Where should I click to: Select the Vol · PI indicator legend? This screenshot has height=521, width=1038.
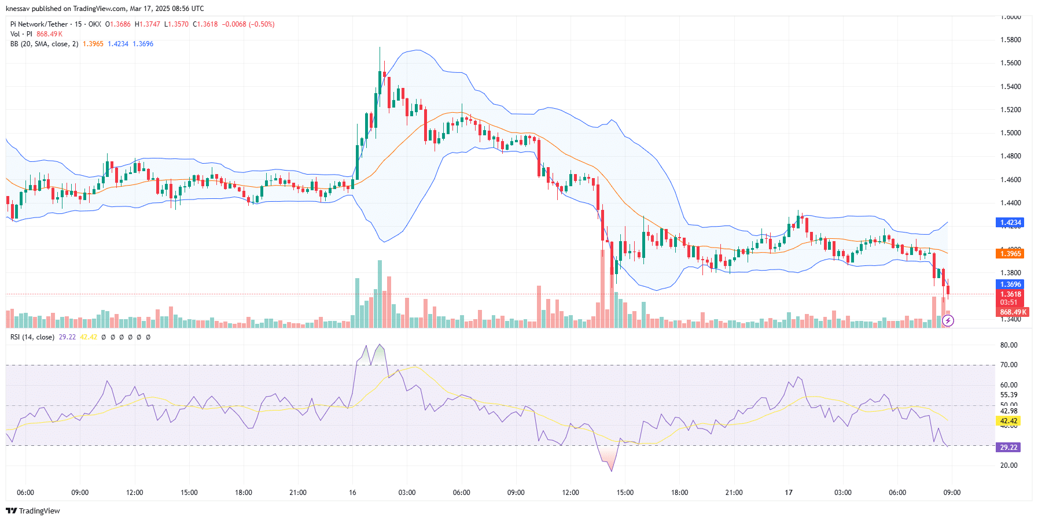pos(21,34)
